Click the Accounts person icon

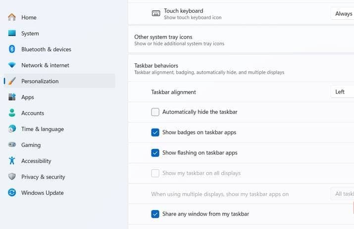point(12,113)
